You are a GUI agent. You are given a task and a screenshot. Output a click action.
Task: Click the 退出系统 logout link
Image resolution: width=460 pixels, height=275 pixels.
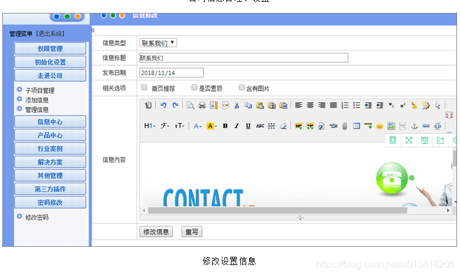click(50, 34)
